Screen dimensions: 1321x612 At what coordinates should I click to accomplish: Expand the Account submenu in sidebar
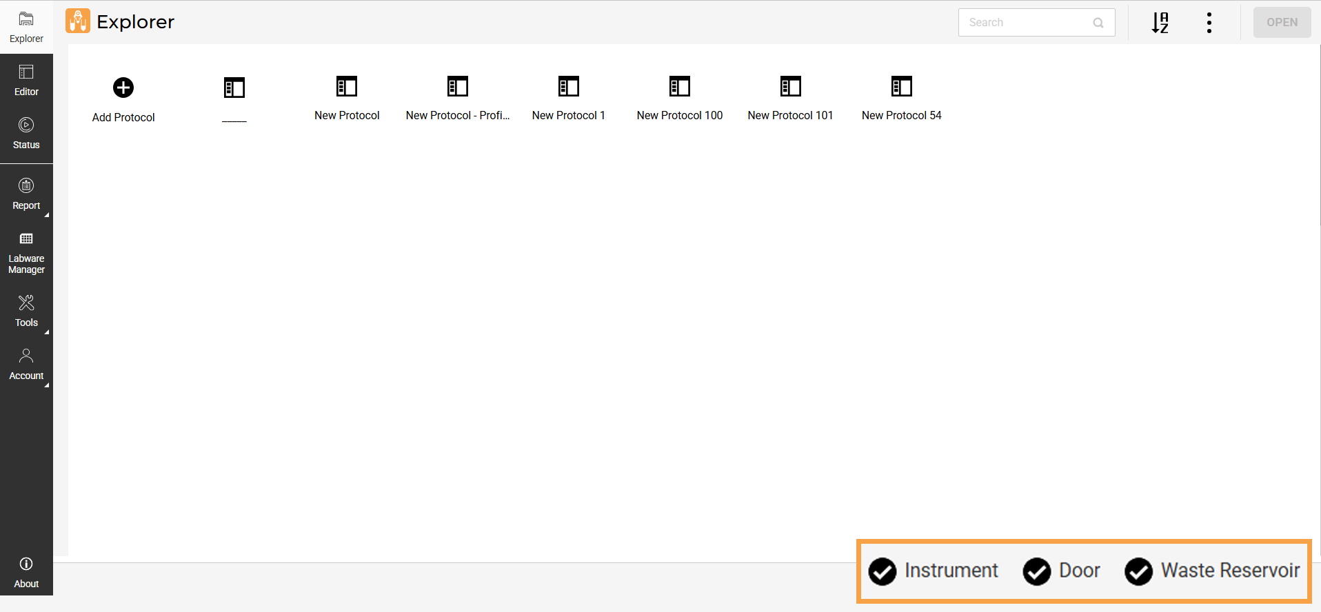pos(26,364)
